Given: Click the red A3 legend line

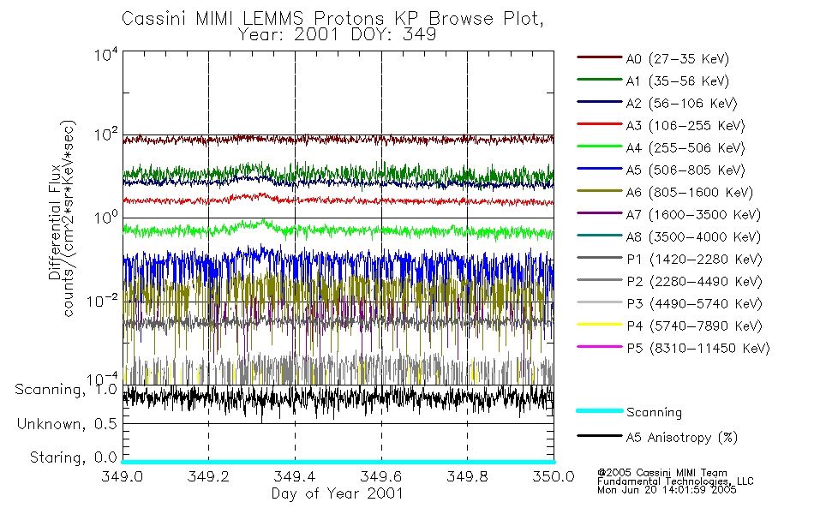Looking at the screenshot, I should tap(599, 124).
